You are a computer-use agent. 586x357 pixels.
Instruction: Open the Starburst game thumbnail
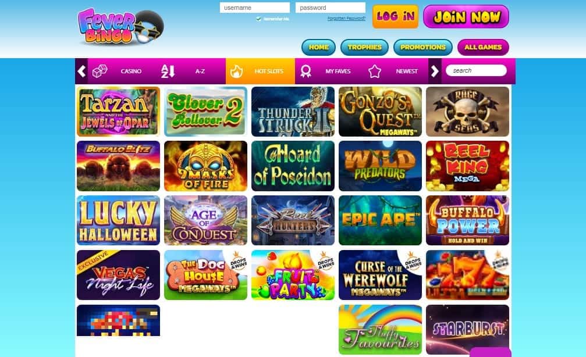click(467, 329)
